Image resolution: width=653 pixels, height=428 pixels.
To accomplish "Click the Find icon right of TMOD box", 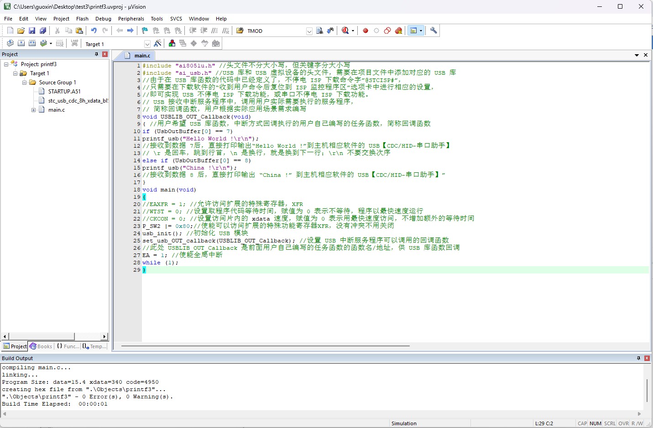I will click(319, 31).
